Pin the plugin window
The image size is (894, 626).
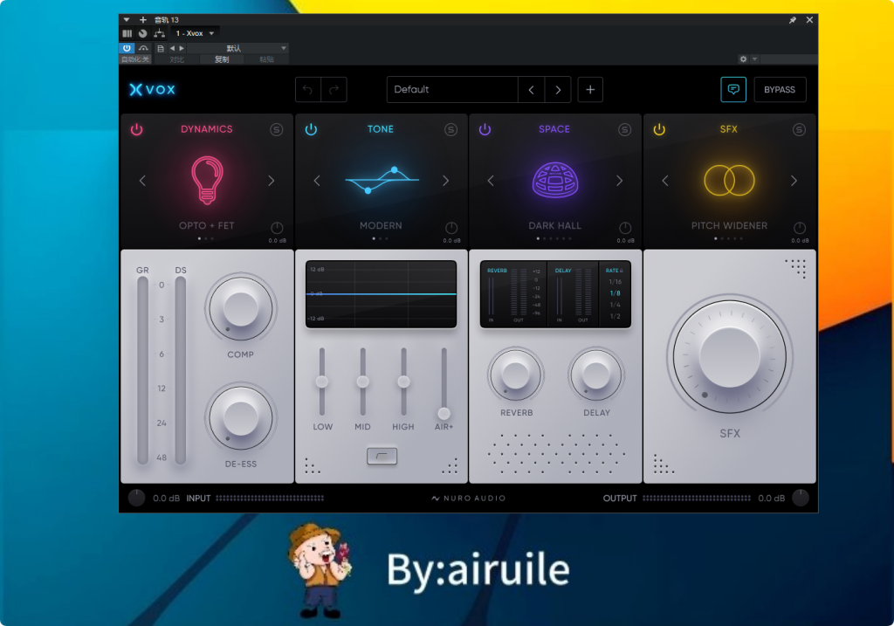pyautogui.click(x=793, y=20)
